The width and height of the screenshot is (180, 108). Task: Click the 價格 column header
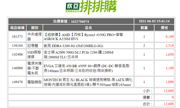coord(164,28)
